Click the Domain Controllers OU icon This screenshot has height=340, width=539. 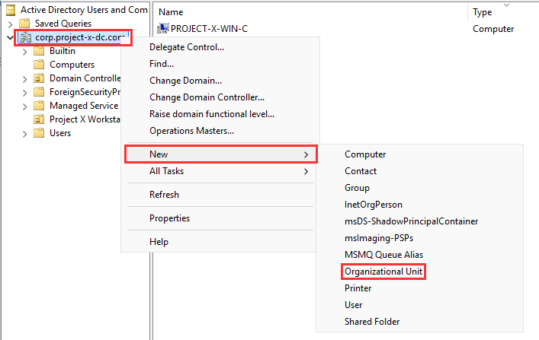click(x=38, y=78)
